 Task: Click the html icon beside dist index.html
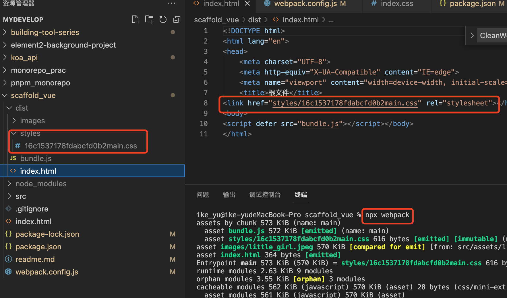(x=13, y=171)
